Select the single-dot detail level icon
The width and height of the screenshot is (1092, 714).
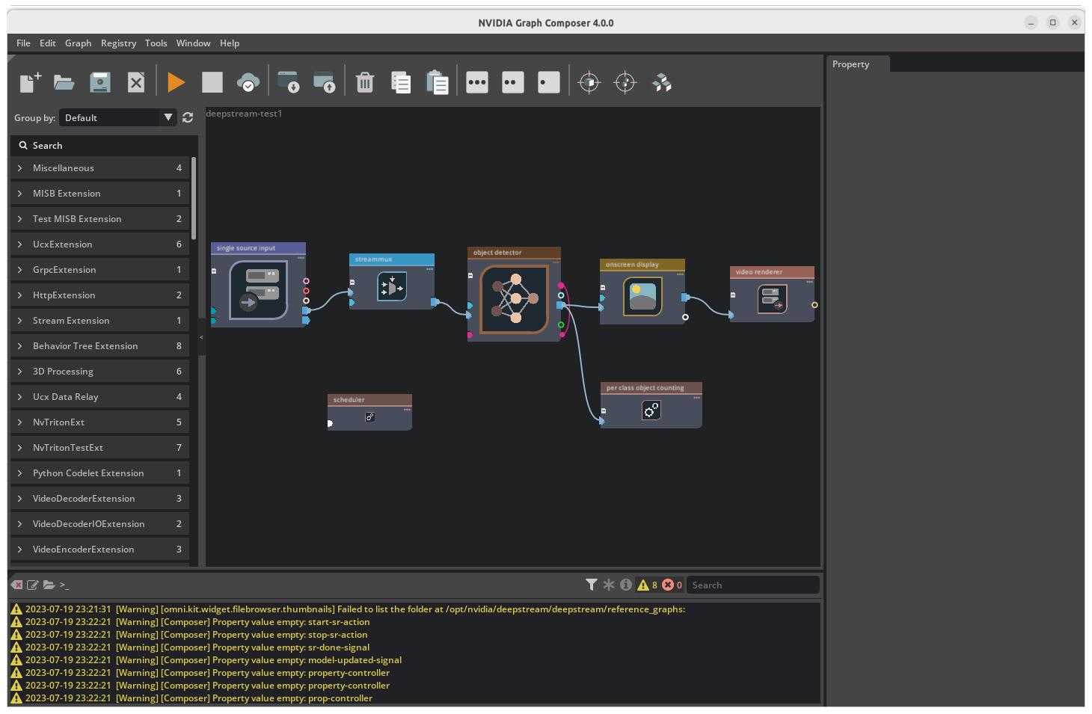[x=549, y=82]
